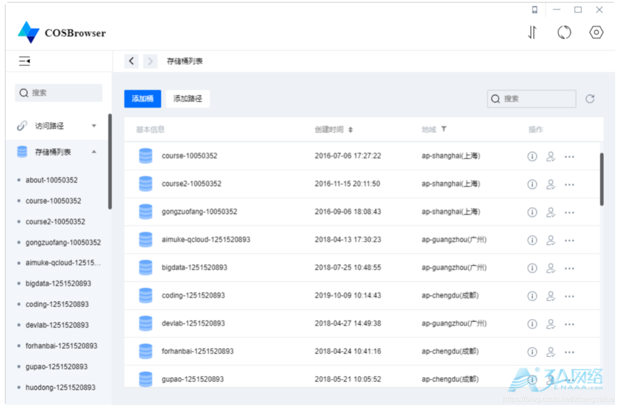Open the transfer queue arrows icon
Image resolution: width=619 pixels, height=408 pixels.
(x=532, y=33)
